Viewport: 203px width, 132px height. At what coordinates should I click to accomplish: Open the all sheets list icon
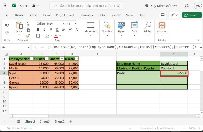click(x=19, y=121)
